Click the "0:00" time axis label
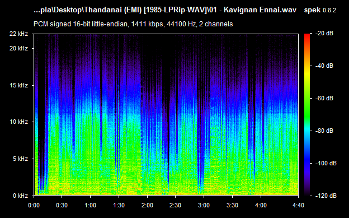This screenshot has height=218, width=349. (34, 205)
